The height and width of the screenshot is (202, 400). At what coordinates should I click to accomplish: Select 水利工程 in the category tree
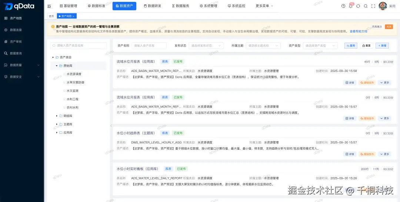(x=73, y=99)
